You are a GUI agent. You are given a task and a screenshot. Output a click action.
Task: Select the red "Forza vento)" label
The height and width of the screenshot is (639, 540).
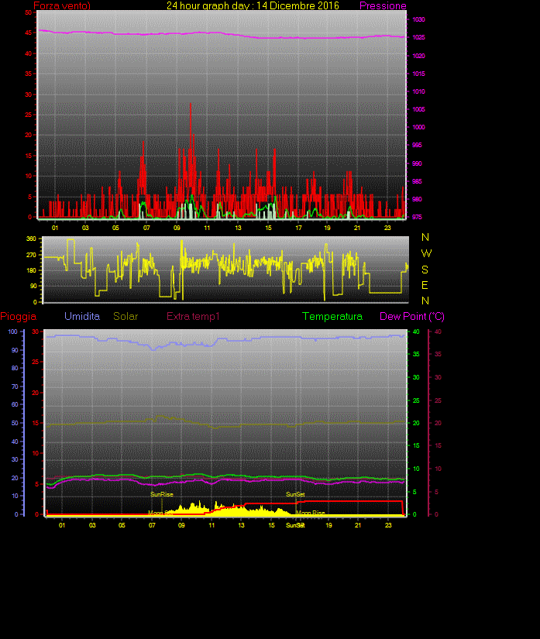pos(62,5)
